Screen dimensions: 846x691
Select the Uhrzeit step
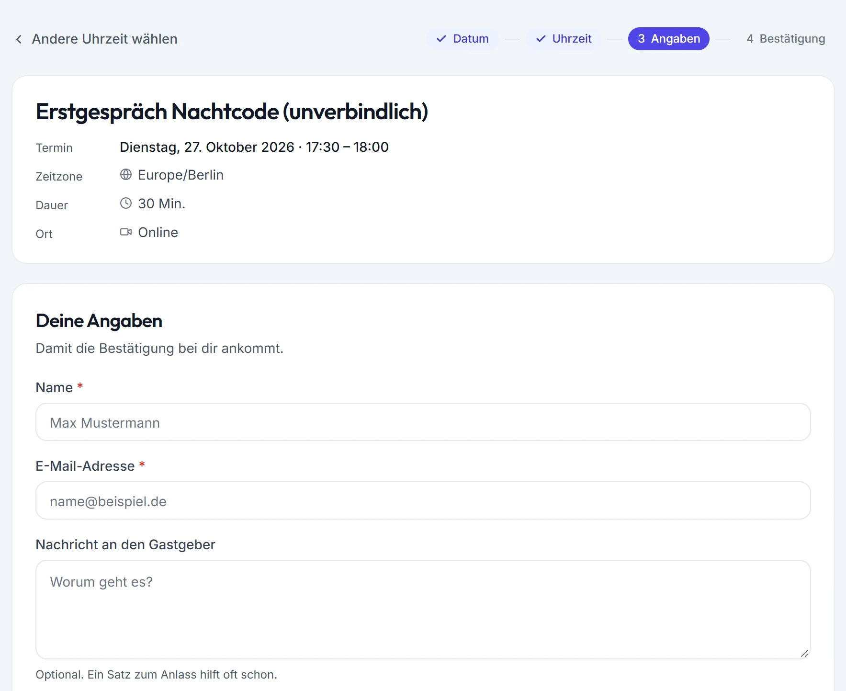tap(564, 39)
